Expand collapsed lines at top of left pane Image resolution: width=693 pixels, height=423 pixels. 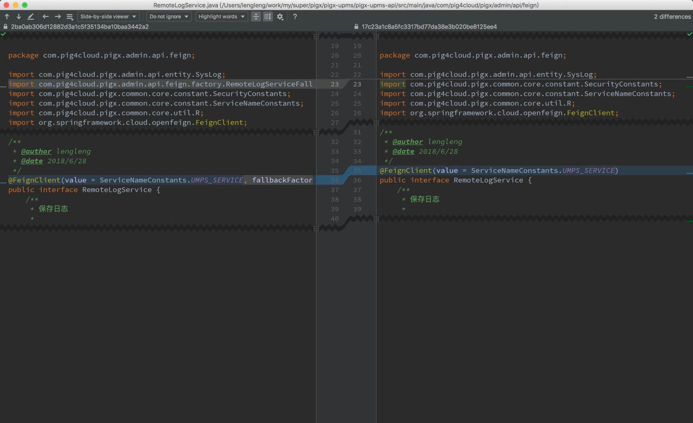point(316,36)
